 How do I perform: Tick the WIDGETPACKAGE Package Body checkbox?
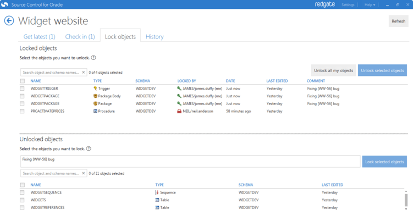[x=22, y=96]
